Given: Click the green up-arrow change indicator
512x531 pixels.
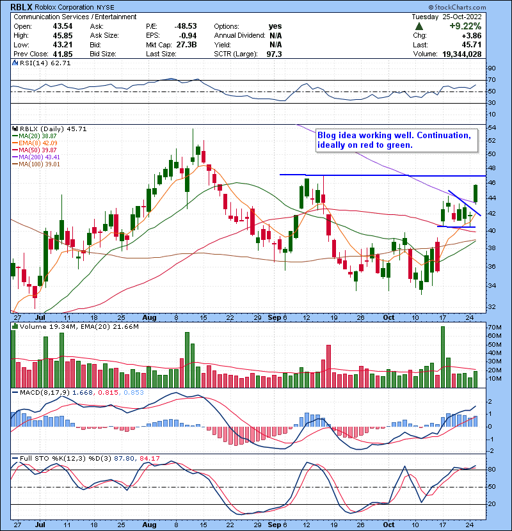Looking at the screenshot, I should pyautogui.click(x=419, y=26).
